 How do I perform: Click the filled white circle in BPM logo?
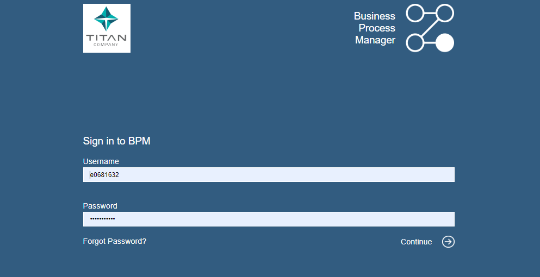[445, 43]
